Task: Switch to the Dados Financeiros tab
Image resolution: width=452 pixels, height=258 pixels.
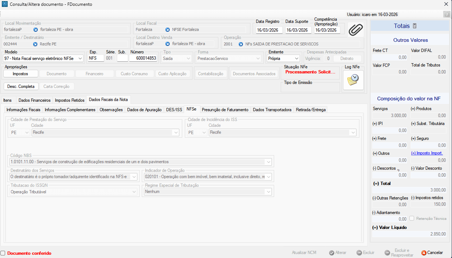Action: click(35, 100)
